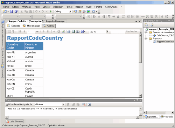Open the Debug configuration dropdown
The image size is (175, 128).
(x=70, y=12)
